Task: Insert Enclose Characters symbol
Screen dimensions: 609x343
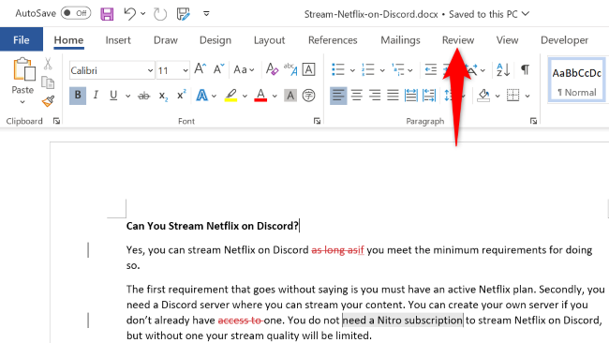Action: [309, 96]
